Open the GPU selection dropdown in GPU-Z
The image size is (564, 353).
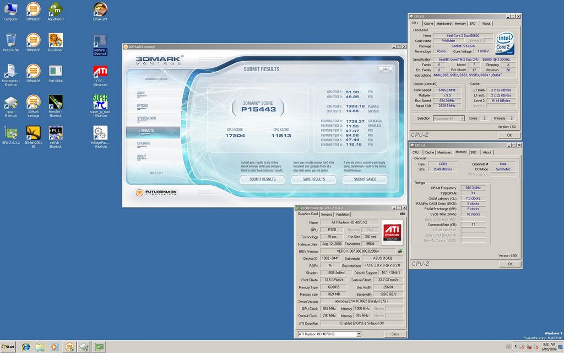pyautogui.click(x=359, y=334)
